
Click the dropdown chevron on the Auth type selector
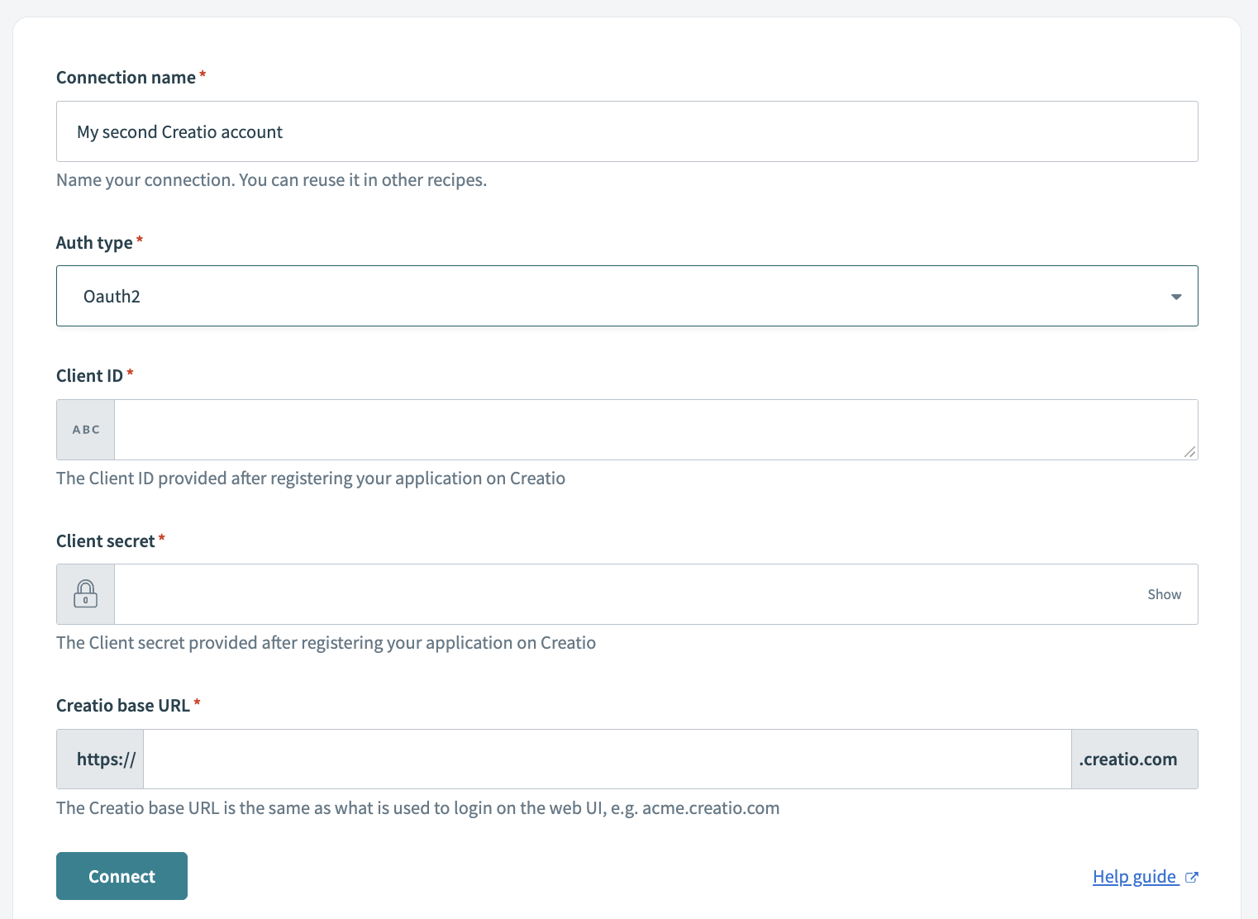point(1175,296)
